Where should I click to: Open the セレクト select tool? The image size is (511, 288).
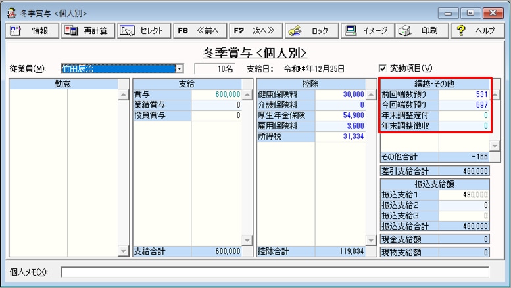(x=128, y=31)
